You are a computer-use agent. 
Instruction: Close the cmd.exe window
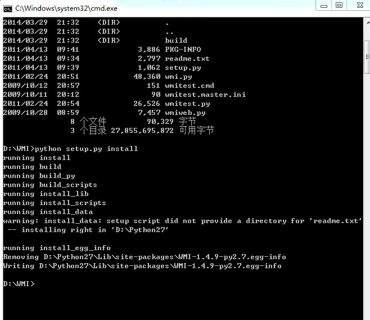(x=359, y=5)
